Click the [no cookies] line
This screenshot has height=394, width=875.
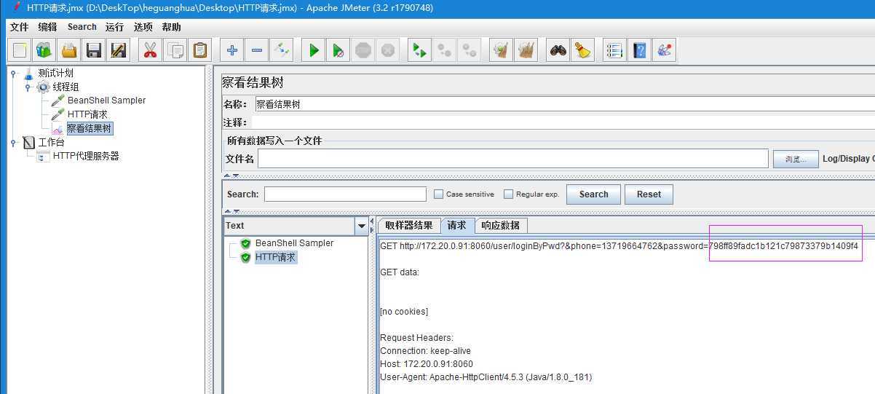404,312
